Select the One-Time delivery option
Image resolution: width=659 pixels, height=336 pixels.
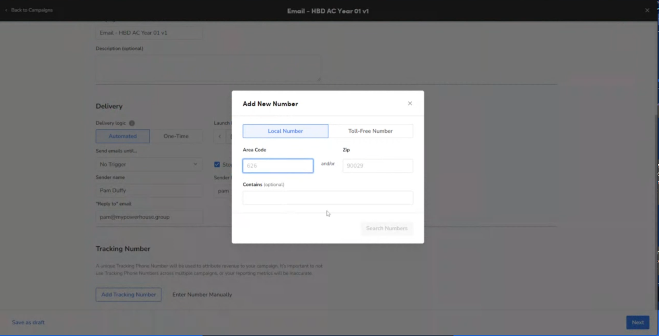[x=176, y=136]
